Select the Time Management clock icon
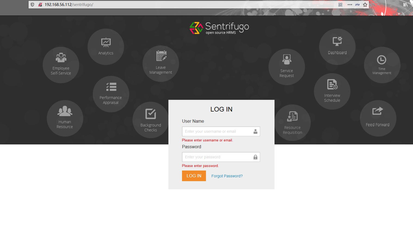Viewport: 413px width, 235px height. click(381, 60)
